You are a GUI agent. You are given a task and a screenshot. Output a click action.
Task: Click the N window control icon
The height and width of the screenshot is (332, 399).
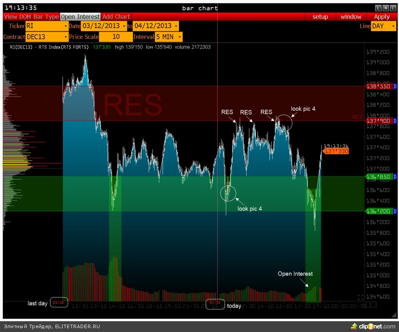[x=385, y=8]
